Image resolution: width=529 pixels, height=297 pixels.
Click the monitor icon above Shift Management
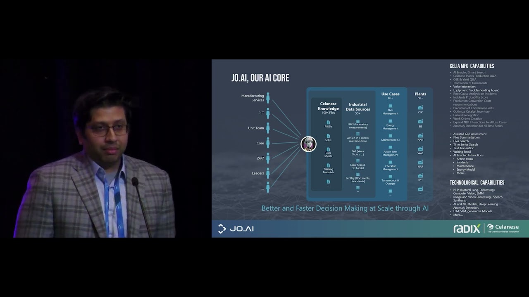[x=390, y=106]
